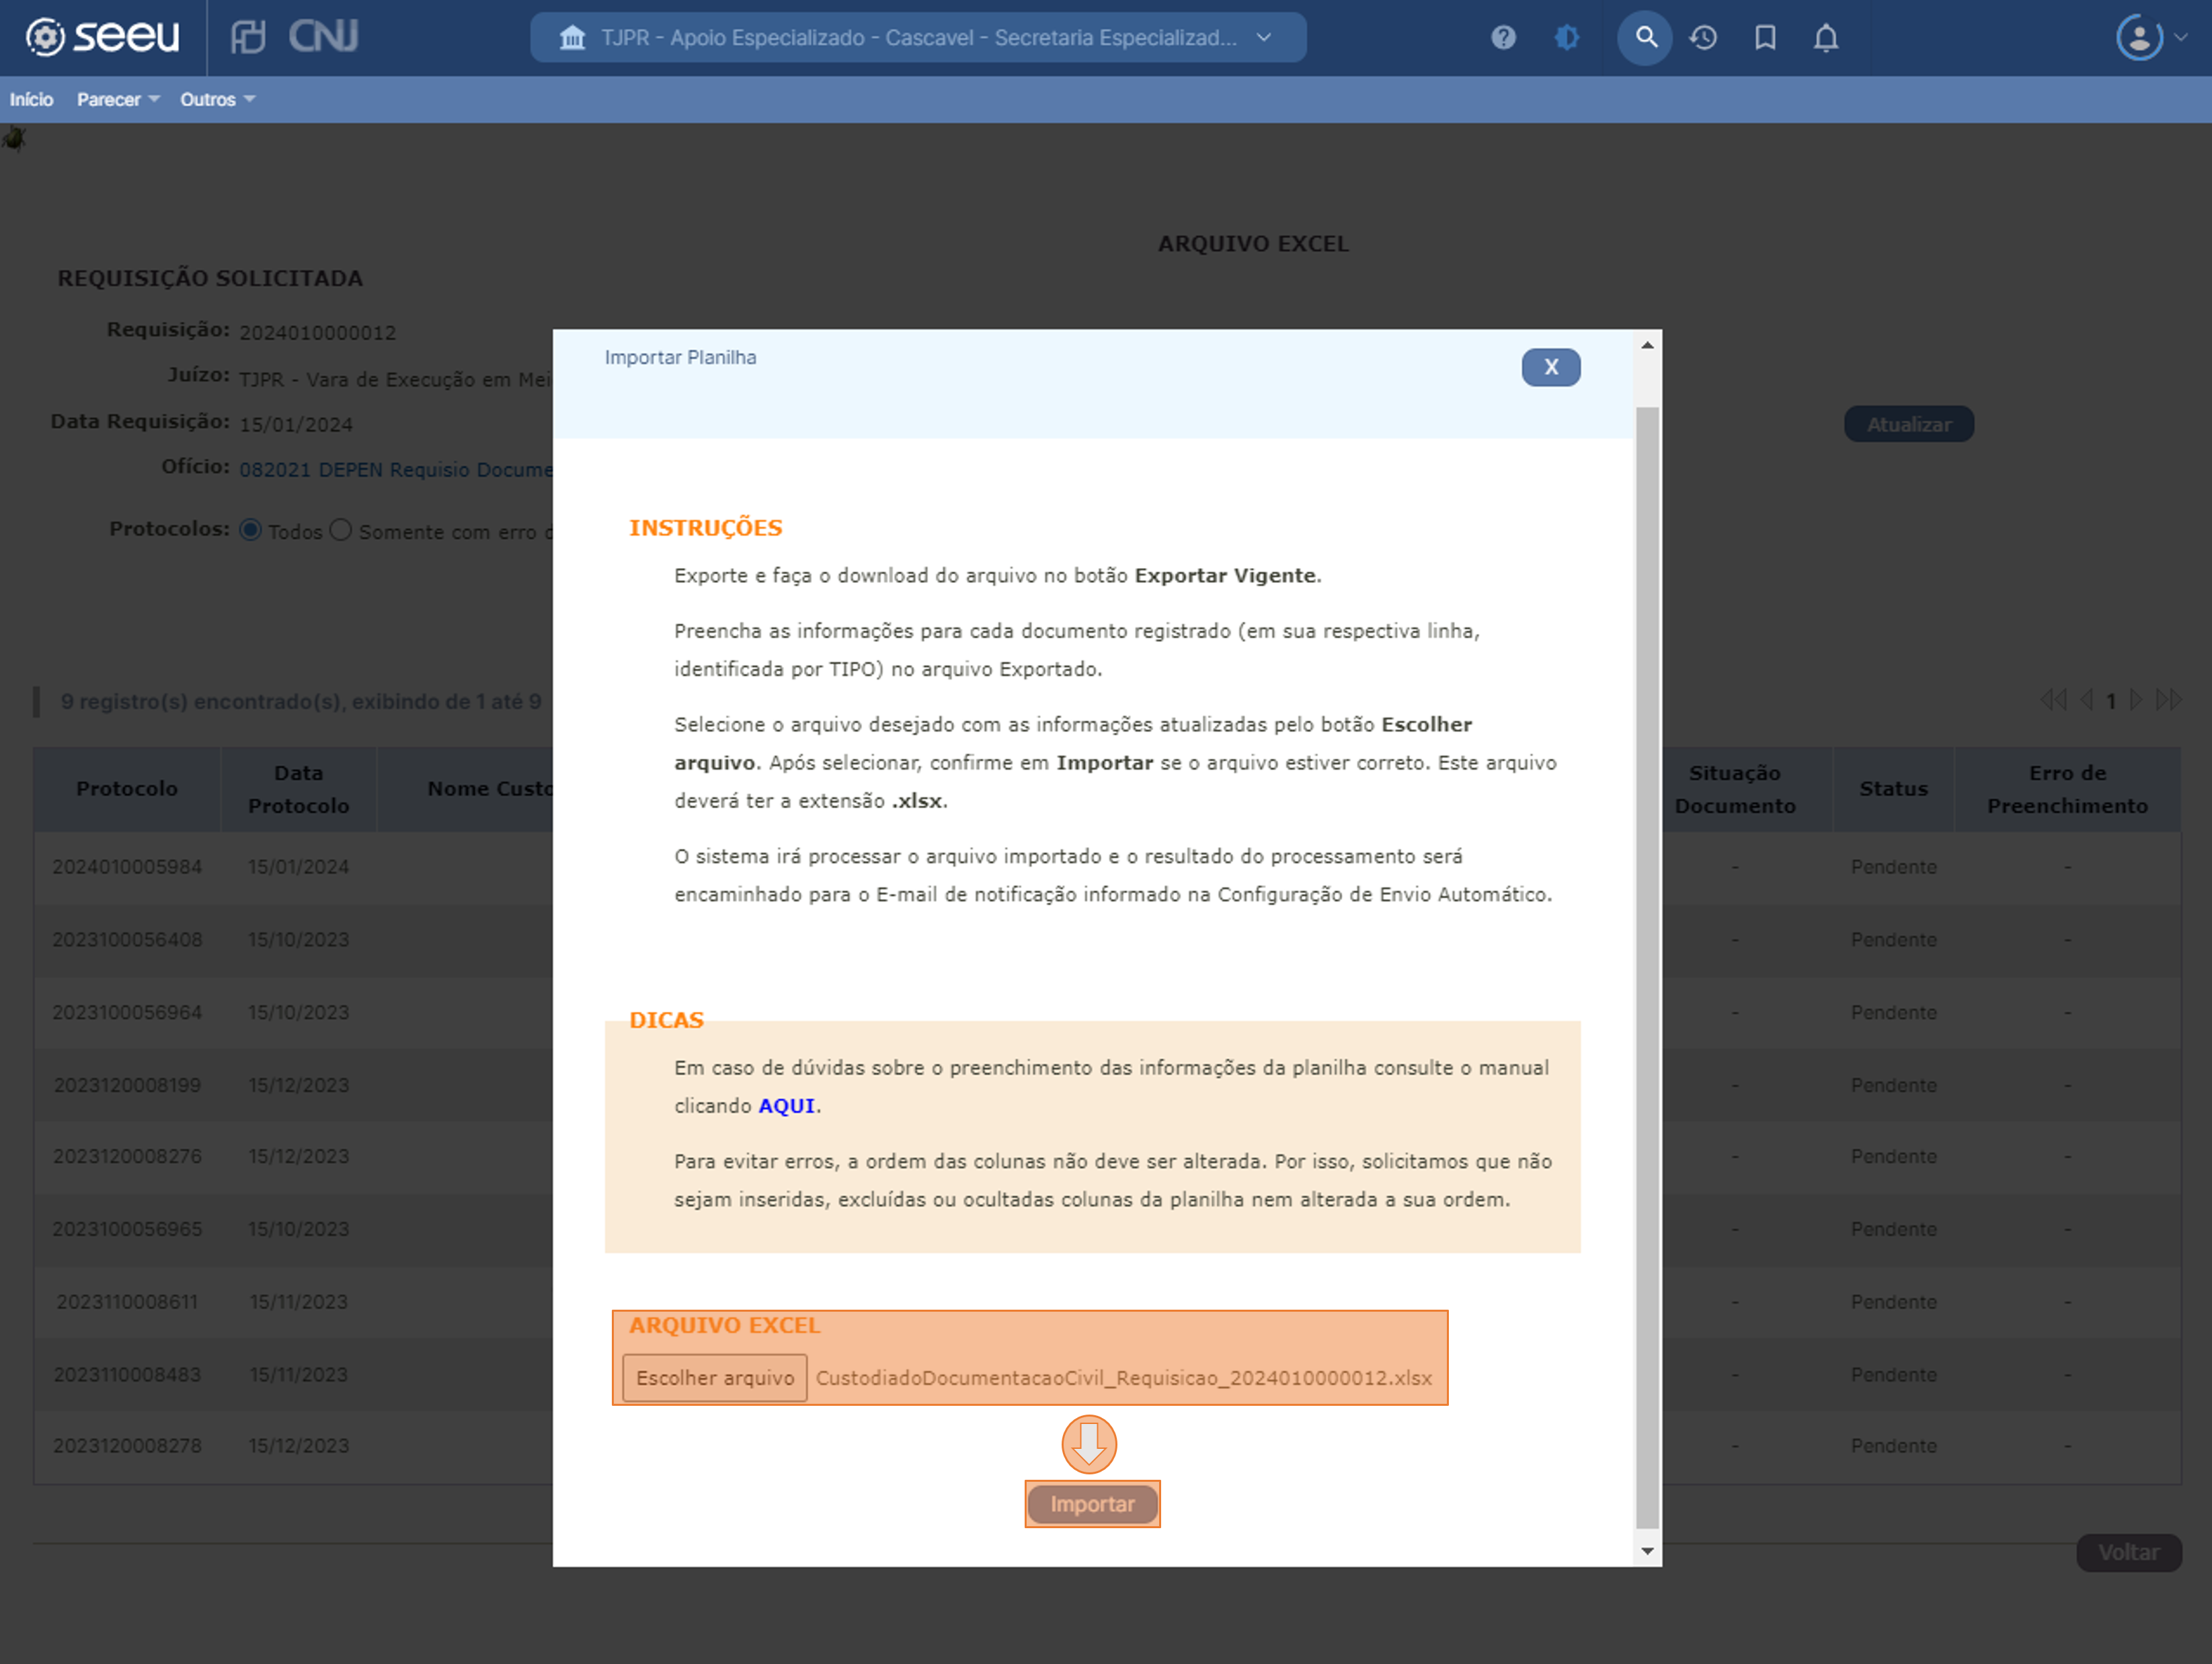Open the 082021 DEPEN Ofício link
This screenshot has height=1664, width=2212.
396,470
